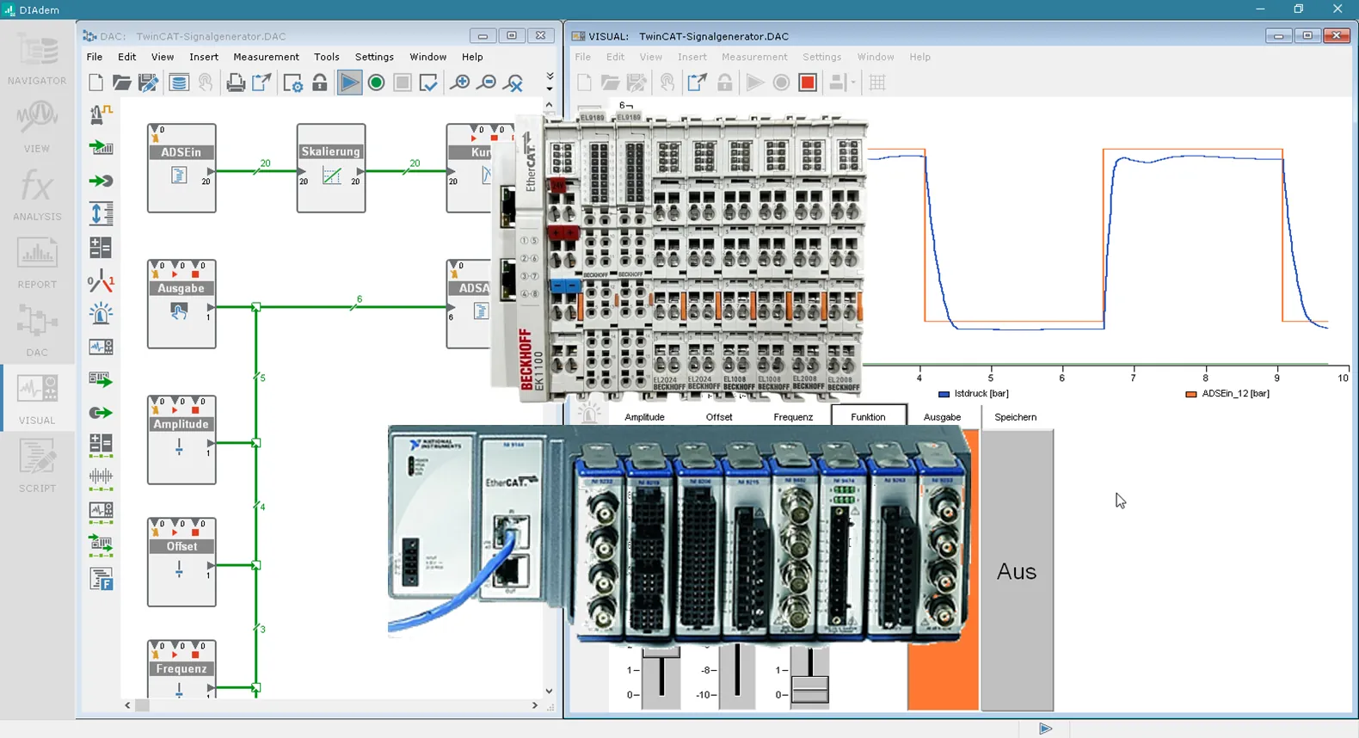The height and width of the screenshot is (738, 1359).
Task: Click the Ausgabe label in VISUAL
Action: (x=942, y=417)
